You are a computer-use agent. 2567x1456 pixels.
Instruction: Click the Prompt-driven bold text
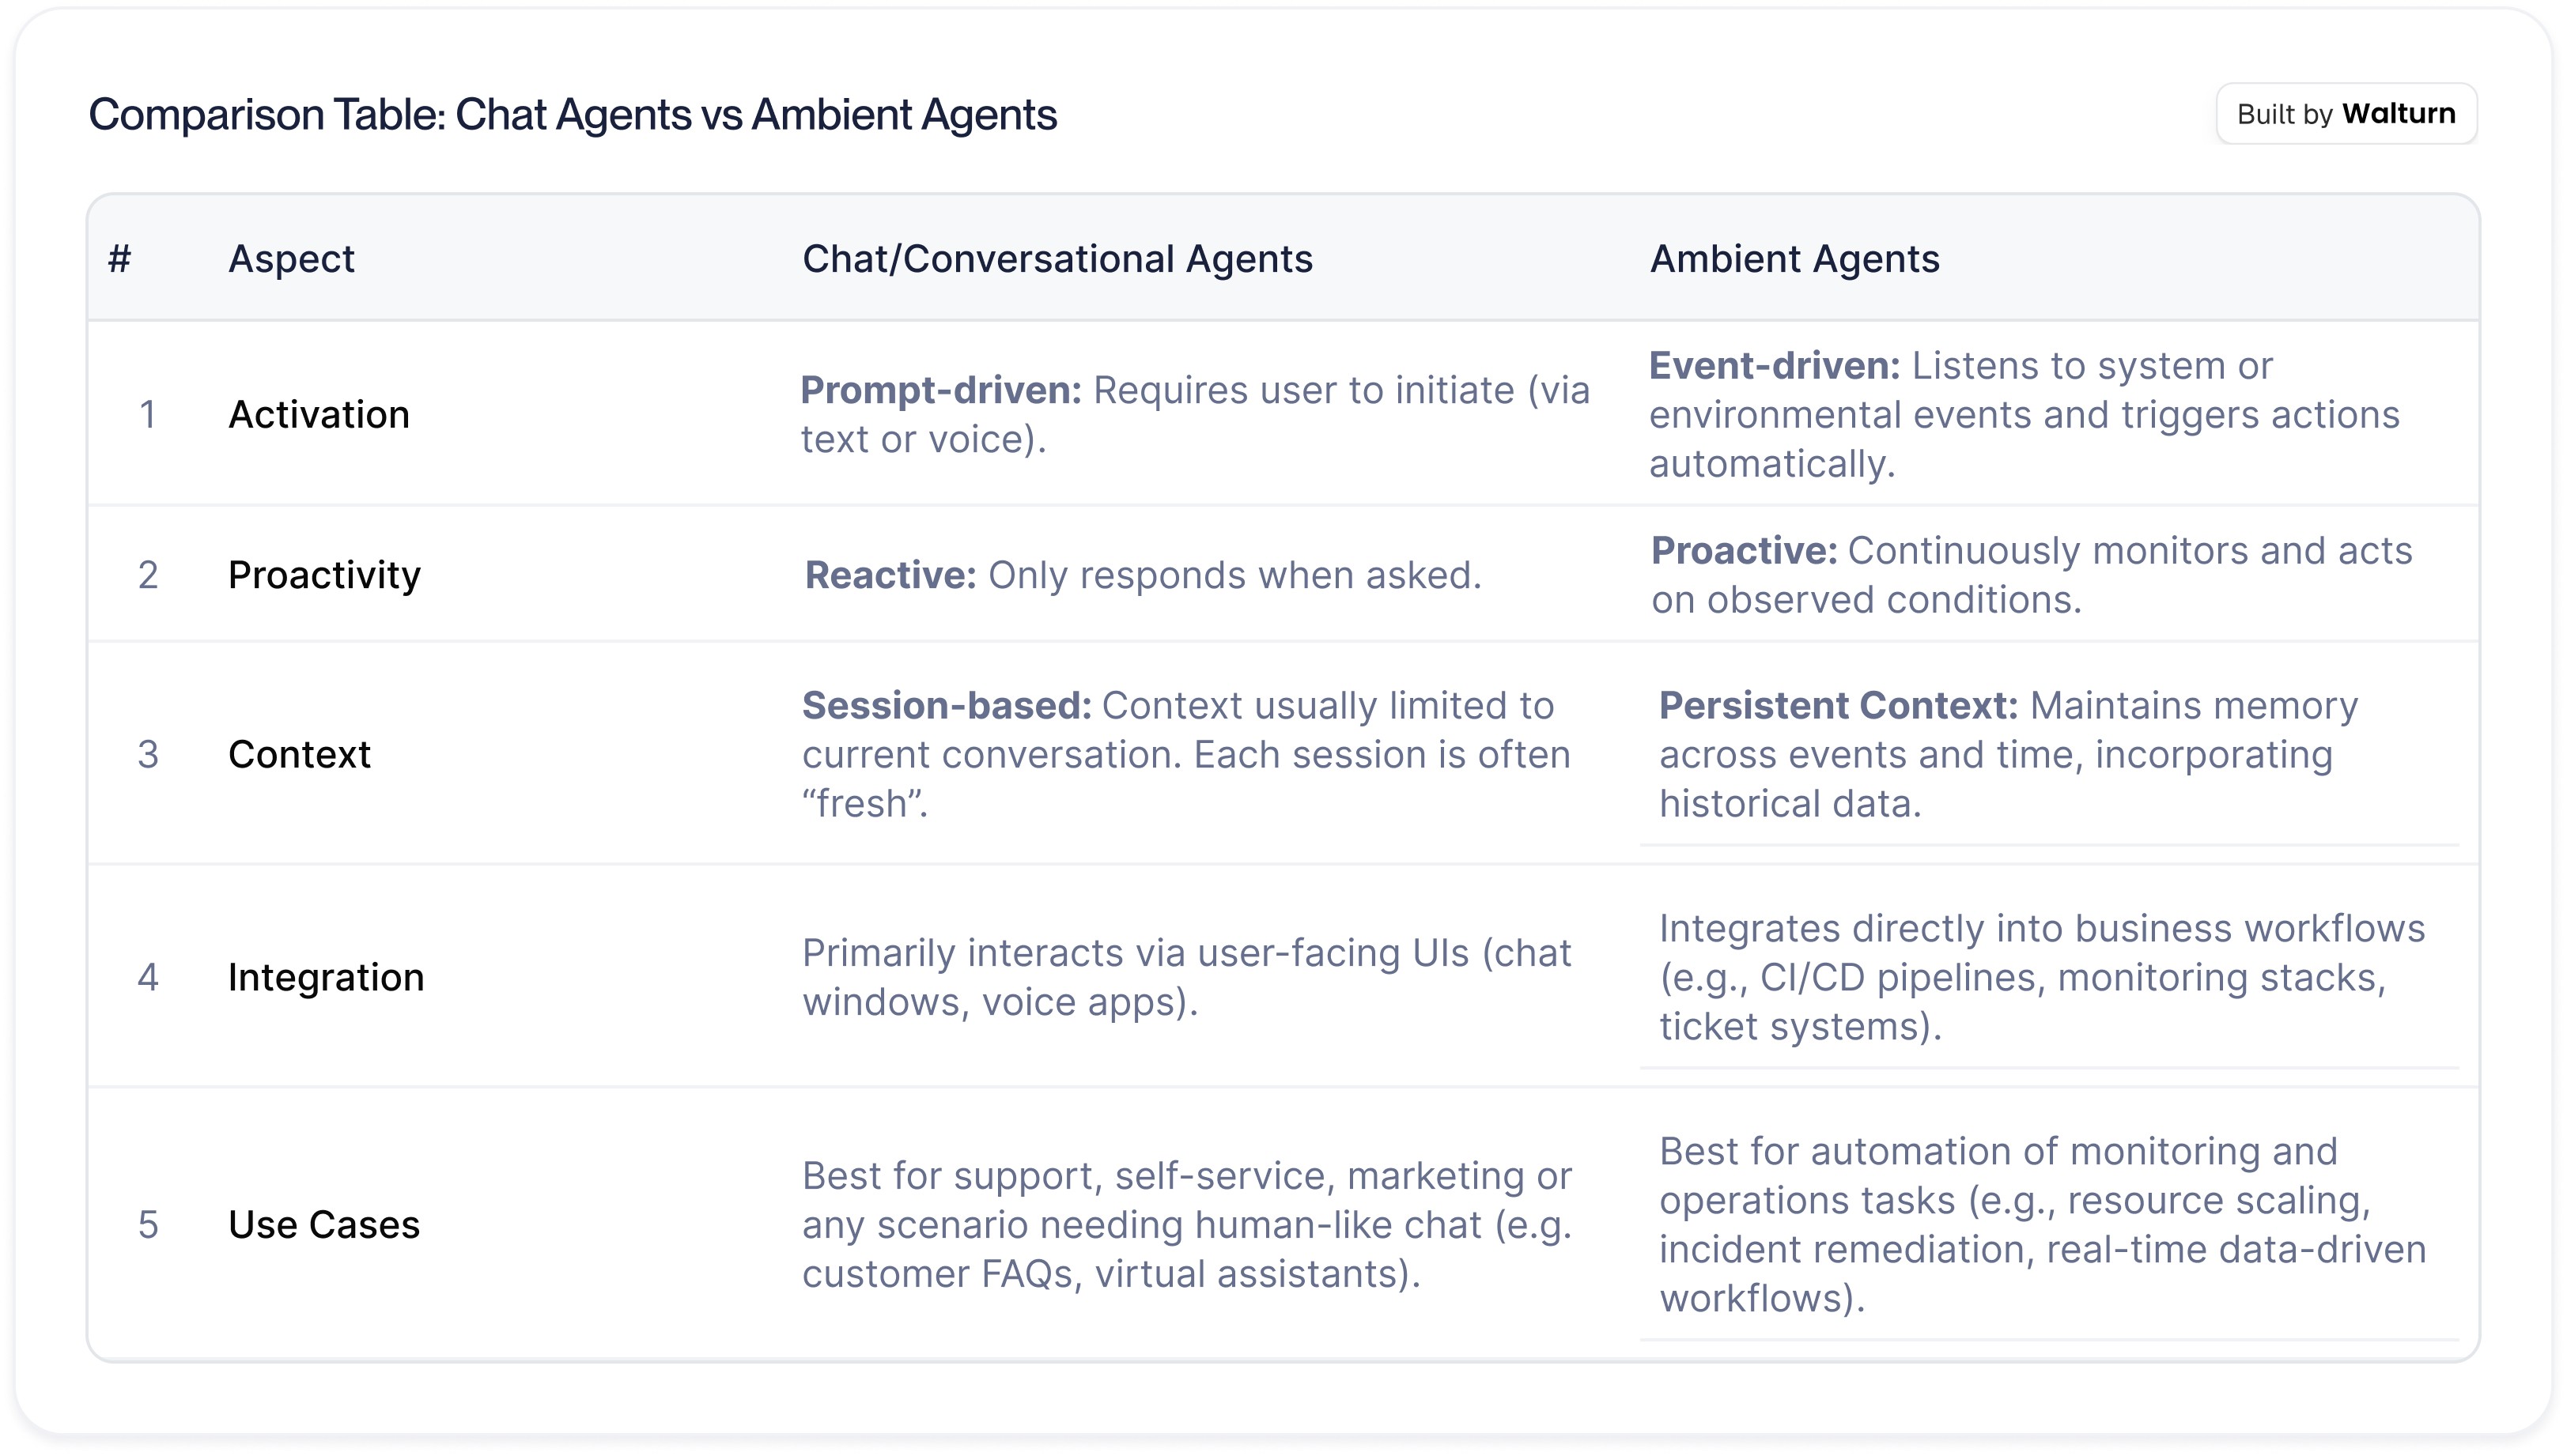(940, 390)
